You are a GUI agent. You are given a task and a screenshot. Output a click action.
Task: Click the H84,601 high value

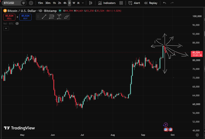pyautogui.click(x=79, y=11)
